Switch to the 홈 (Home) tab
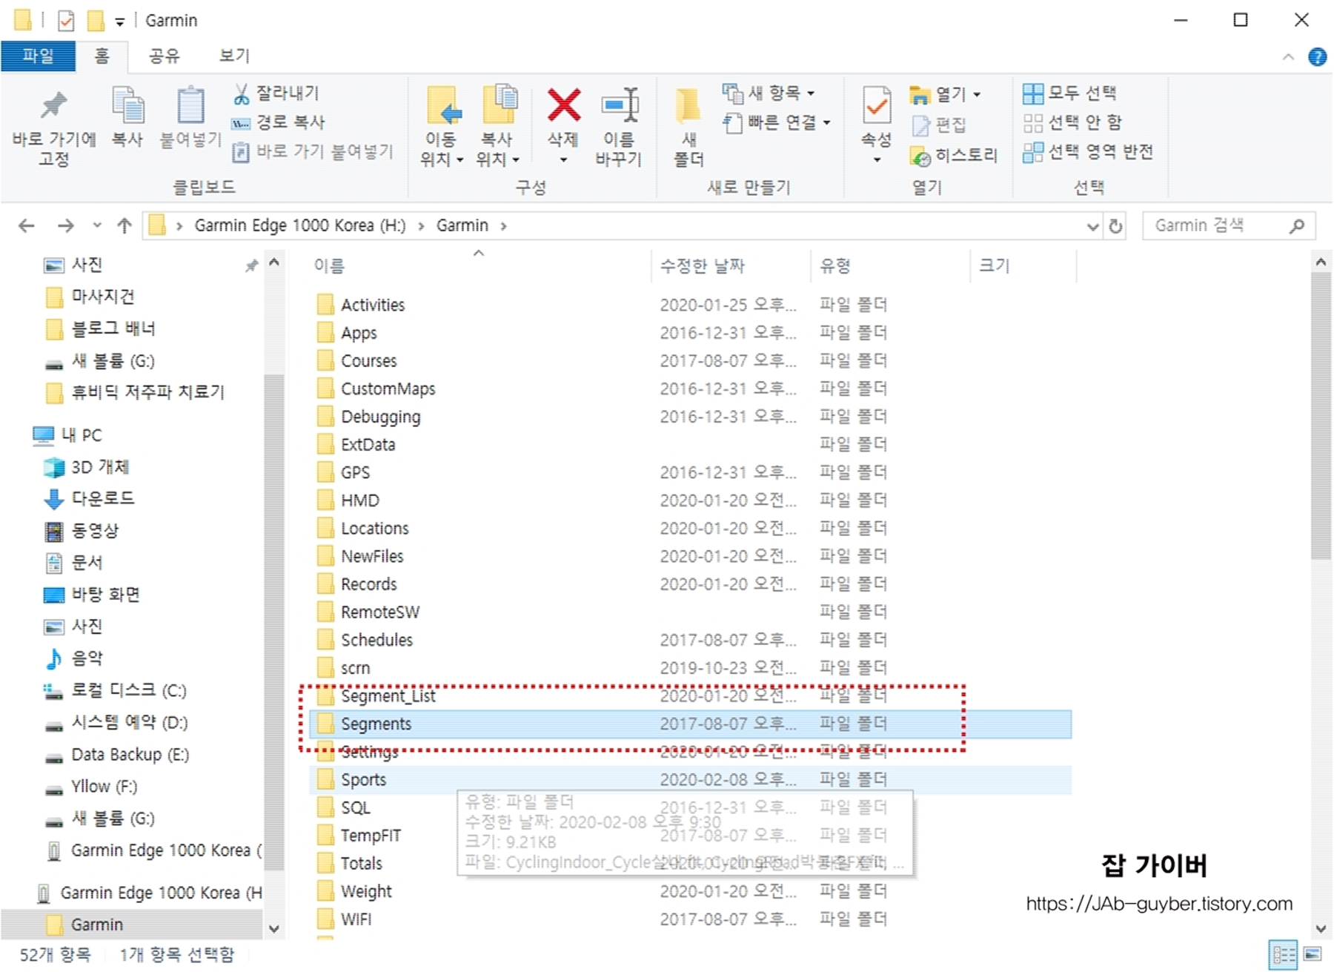The width and height of the screenshot is (1334, 972). click(x=102, y=56)
